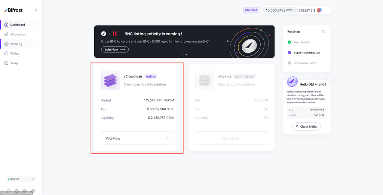
Task: Open RoadMap external link icon
Action: coord(324,31)
